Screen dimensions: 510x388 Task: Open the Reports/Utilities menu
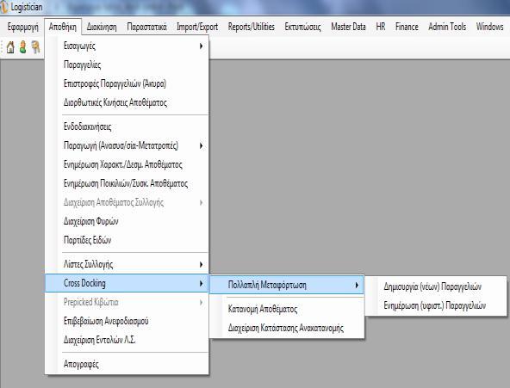[251, 27]
